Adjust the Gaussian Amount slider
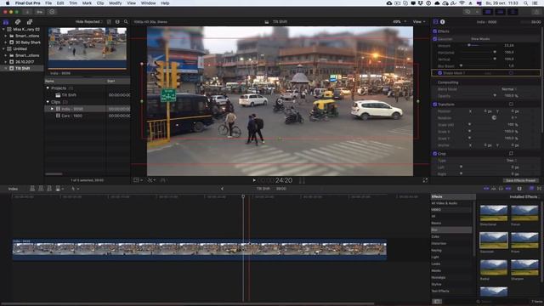544x306 pixels. 468,45
